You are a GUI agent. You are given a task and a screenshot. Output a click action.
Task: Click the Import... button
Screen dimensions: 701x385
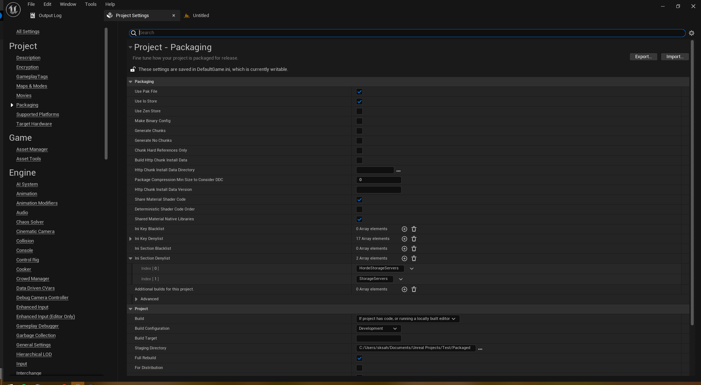click(x=675, y=57)
